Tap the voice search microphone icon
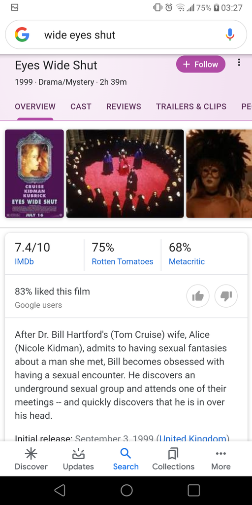252x505 pixels. (229, 35)
